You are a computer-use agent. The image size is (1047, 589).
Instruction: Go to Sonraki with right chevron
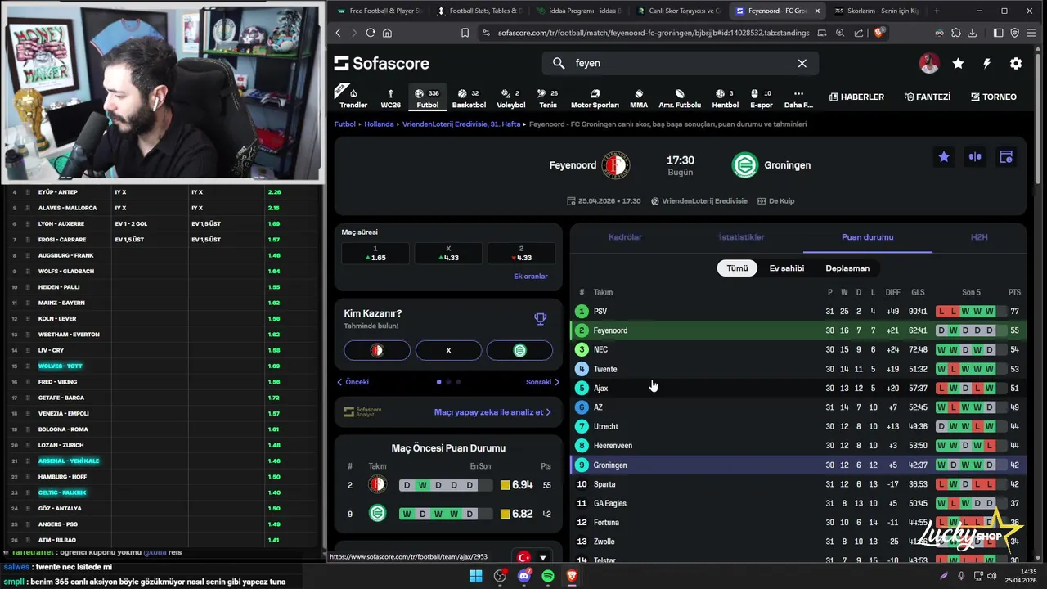tap(543, 382)
